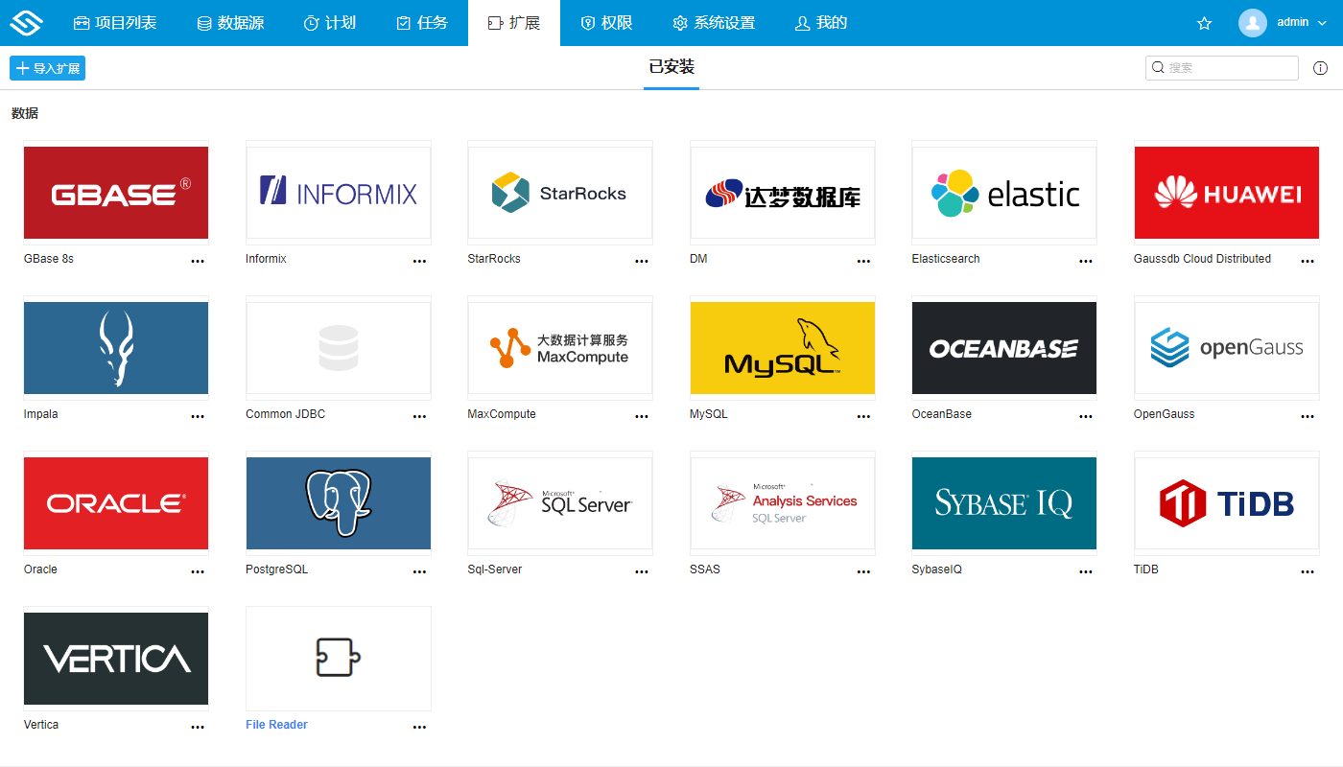Open the 计划 section in the navigation bar

[x=330, y=23]
